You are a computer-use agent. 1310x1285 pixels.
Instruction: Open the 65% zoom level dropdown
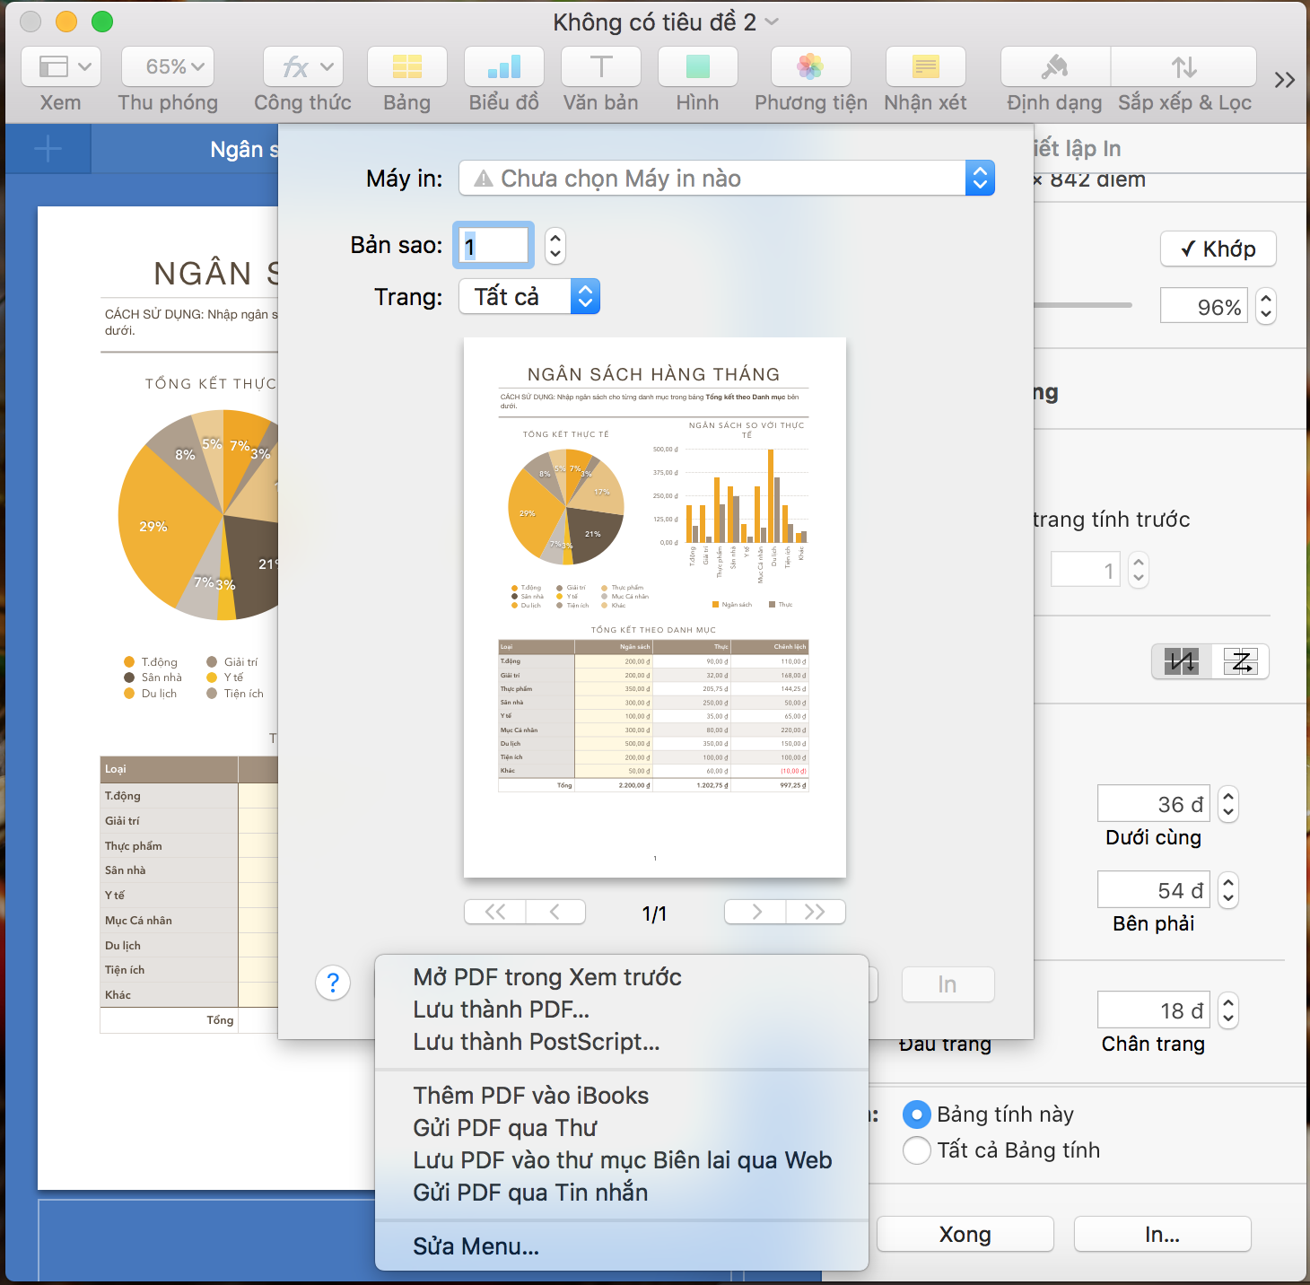[168, 67]
